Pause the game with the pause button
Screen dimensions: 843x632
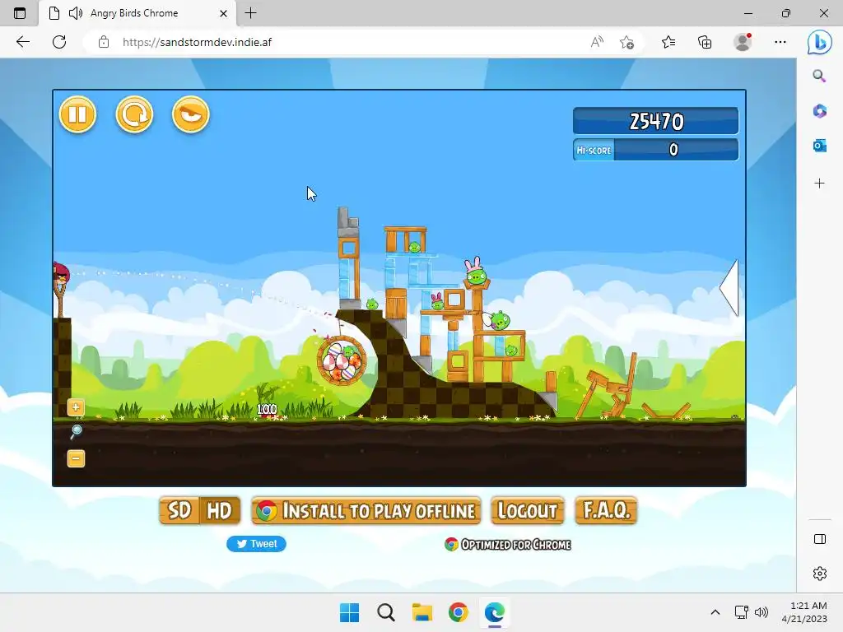78,114
